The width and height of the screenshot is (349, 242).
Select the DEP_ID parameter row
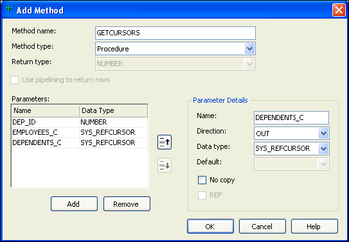80,122
